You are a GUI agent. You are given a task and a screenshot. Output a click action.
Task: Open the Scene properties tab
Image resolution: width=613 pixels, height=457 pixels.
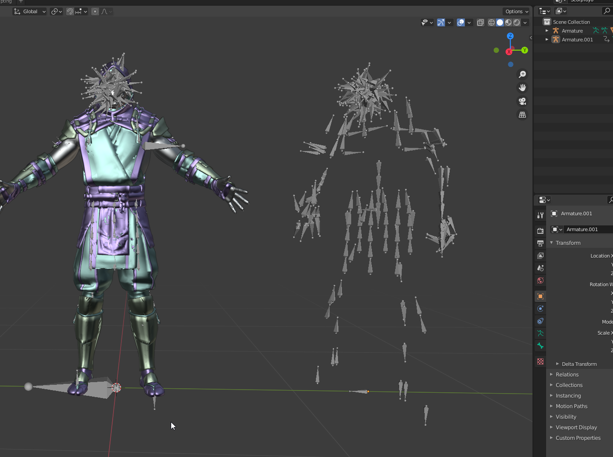pos(540,268)
